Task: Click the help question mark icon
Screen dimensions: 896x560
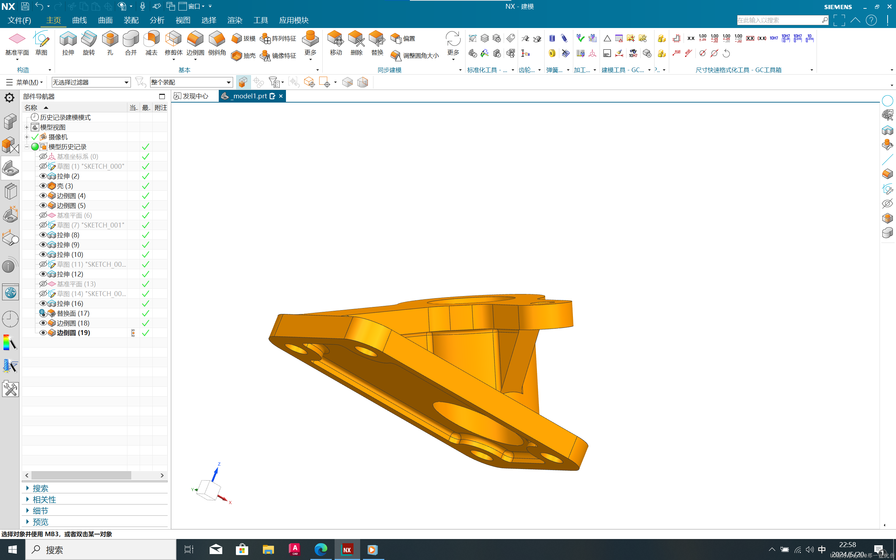Action: click(871, 20)
